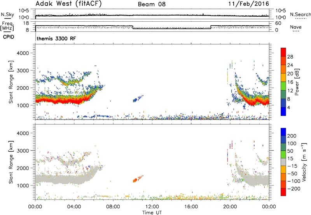
Task: Click the "4" label on power color bar
Action: click(289, 108)
